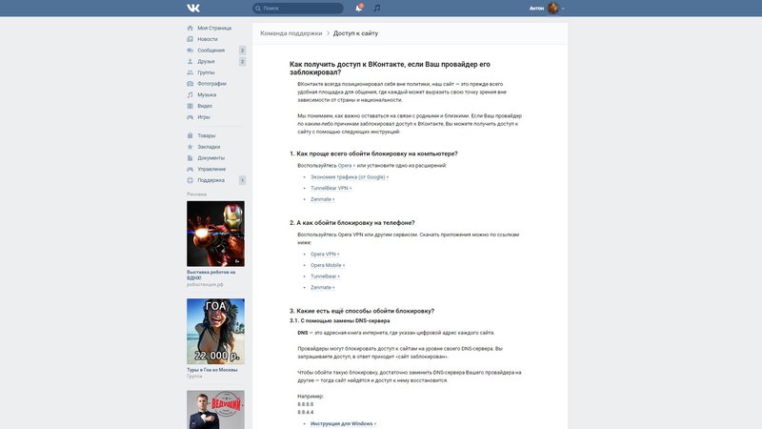Open the Iron Man robot exhibition ad

pyautogui.click(x=215, y=234)
